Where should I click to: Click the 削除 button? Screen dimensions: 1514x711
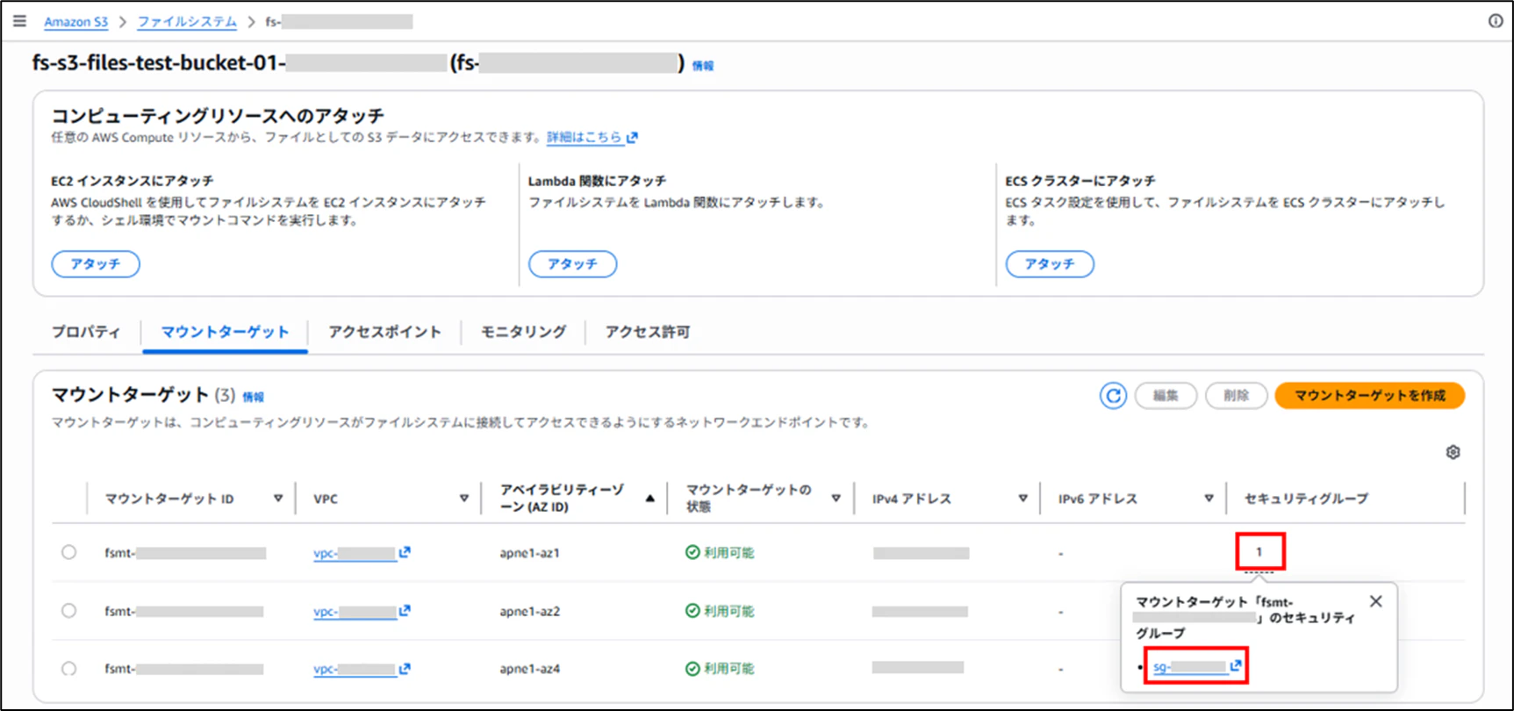(x=1236, y=396)
